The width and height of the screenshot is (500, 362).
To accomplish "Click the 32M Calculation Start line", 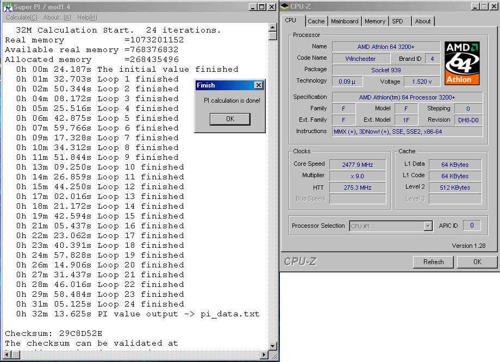I will tap(118, 30).
